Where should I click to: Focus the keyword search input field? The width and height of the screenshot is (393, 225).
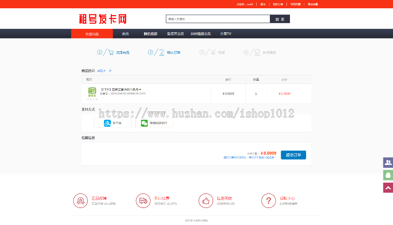tap(218, 19)
